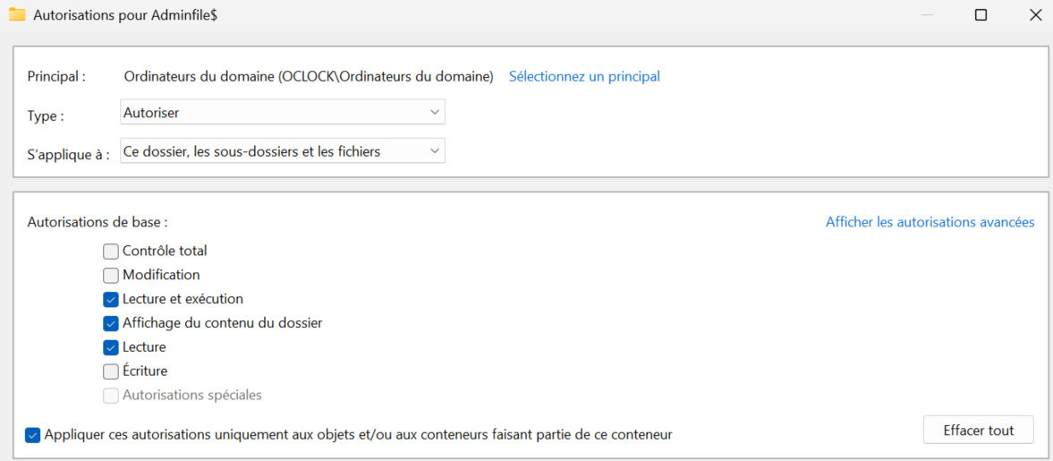Check the 'Modification' permission box

point(111,276)
